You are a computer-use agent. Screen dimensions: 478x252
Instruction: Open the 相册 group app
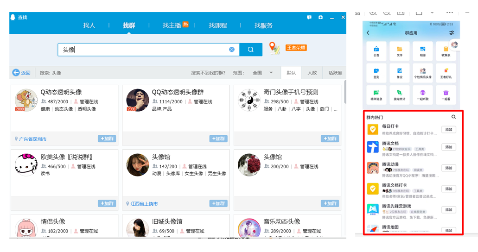[422, 51]
